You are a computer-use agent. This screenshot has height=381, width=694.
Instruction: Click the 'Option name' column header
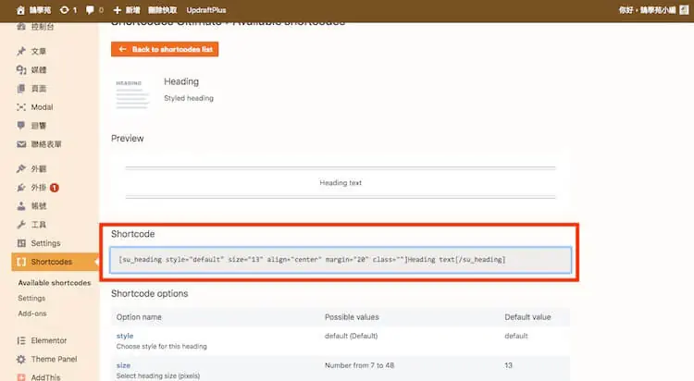139,317
